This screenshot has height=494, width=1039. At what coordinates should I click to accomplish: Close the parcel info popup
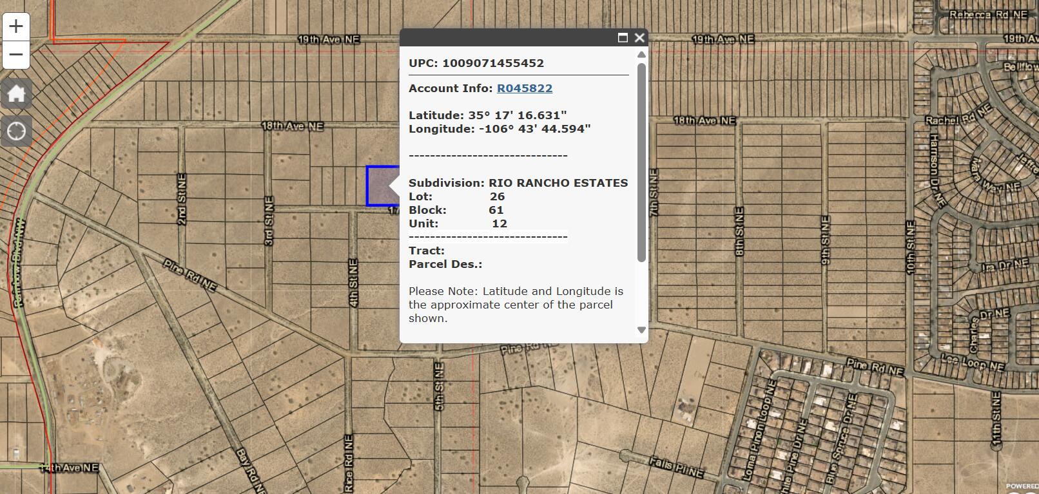click(x=639, y=38)
